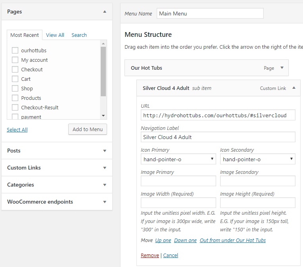Image resolution: width=303 pixels, height=267 pixels.
Task: Tick the My account checkbox
Action: tap(15, 60)
